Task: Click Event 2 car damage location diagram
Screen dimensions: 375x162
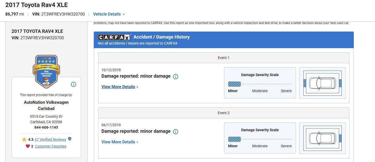Action: pos(322,138)
